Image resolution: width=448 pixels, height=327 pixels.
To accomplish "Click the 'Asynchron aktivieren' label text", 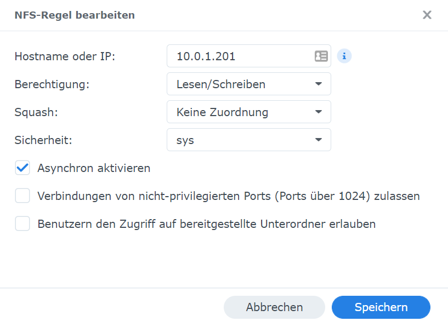I will coord(94,168).
